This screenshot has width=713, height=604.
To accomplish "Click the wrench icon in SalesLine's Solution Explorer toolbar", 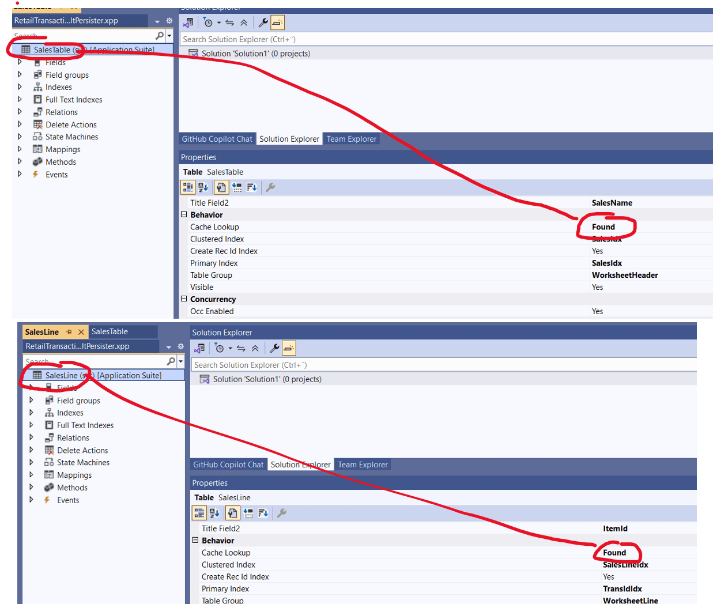I will 274,348.
